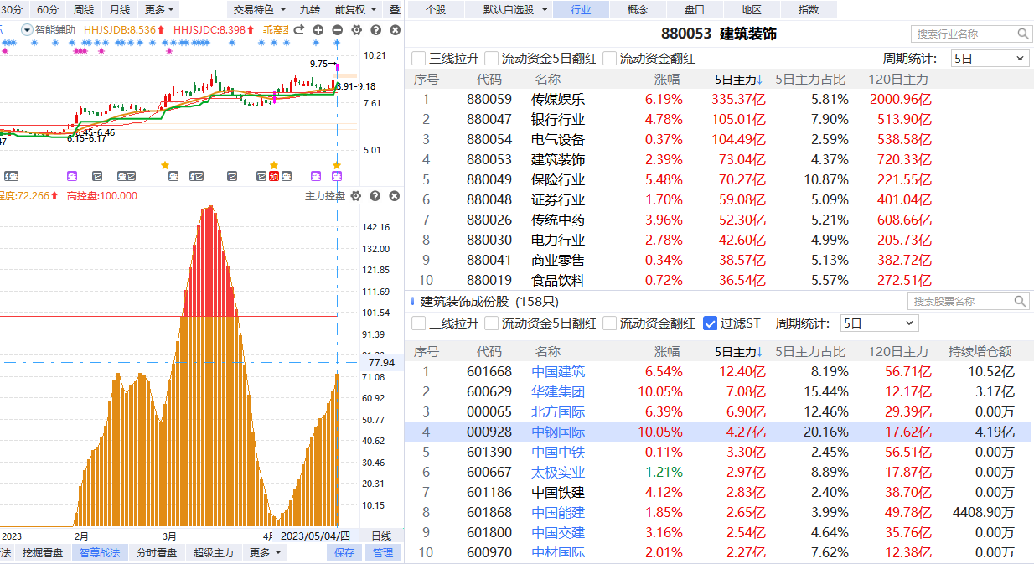Toggle industry 三线拉升 checkbox
This screenshot has height=564, width=1034.
(419, 59)
